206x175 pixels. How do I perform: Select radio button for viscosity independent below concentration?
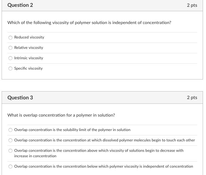(x=10, y=167)
